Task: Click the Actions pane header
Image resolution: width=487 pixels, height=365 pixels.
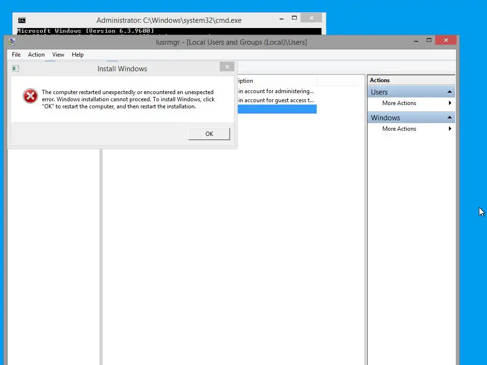Action: tap(411, 80)
